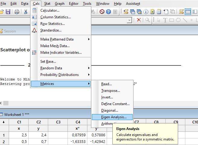Choose Transpose... in the Matrices submenu
Image resolution: width=198 pixels, height=145 pixels.
tap(112, 91)
